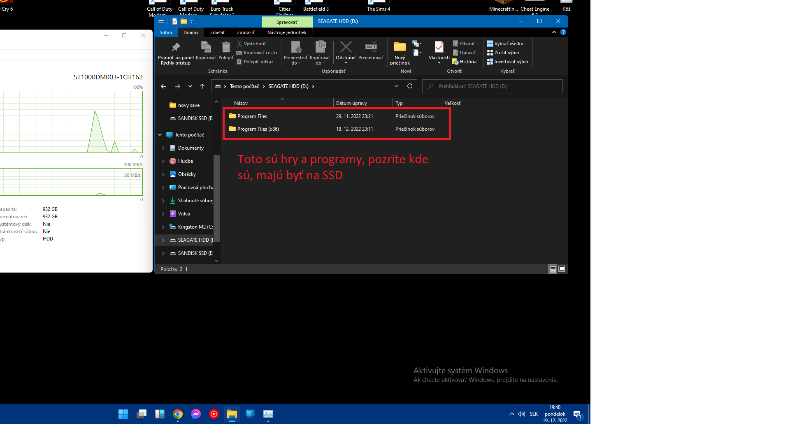The image size is (790, 444).
Task: Switch to large icons view toggle
Action: (x=562, y=269)
